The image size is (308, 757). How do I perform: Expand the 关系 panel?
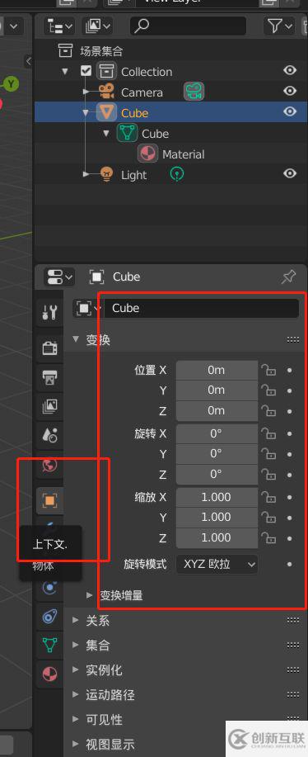click(x=75, y=620)
